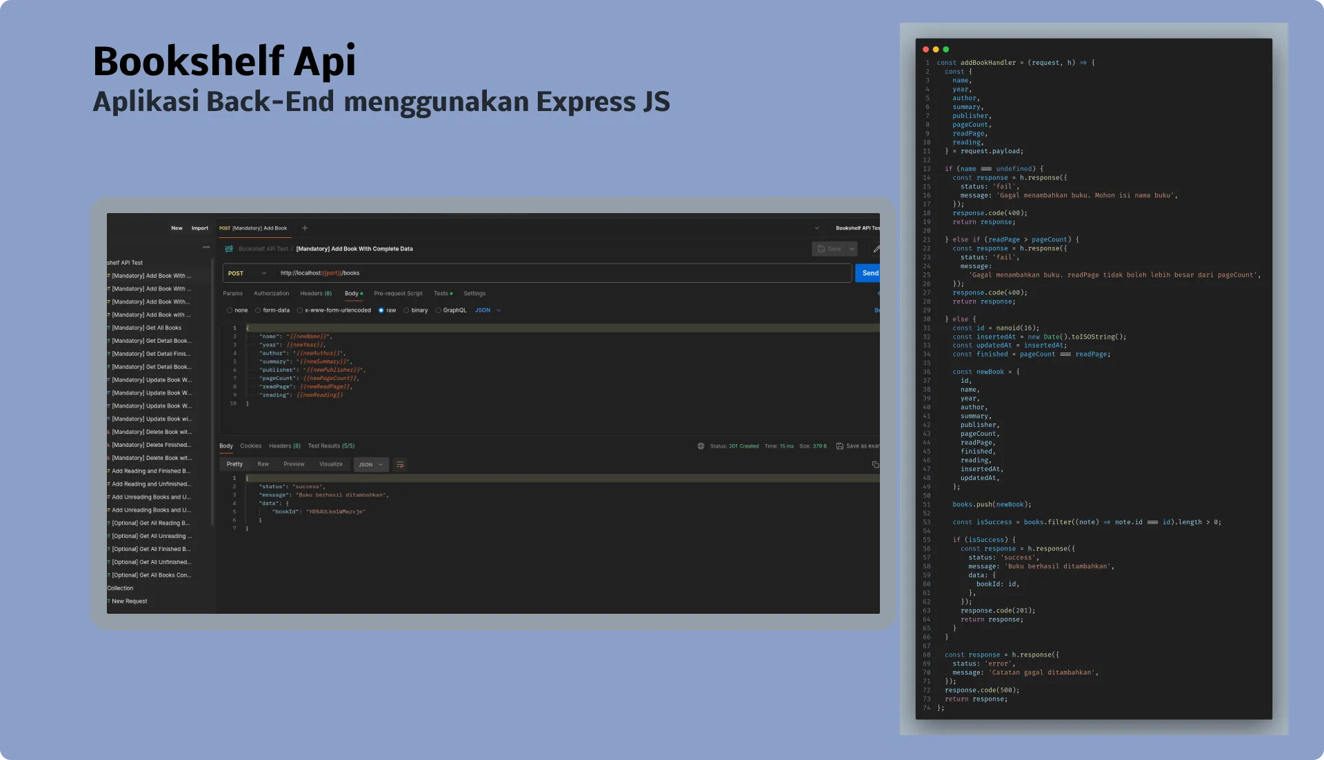Open the Params tab

[233, 294]
